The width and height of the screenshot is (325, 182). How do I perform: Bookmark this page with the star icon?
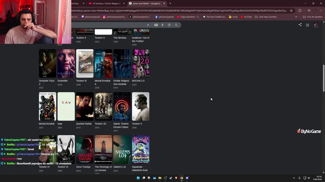click(291, 11)
